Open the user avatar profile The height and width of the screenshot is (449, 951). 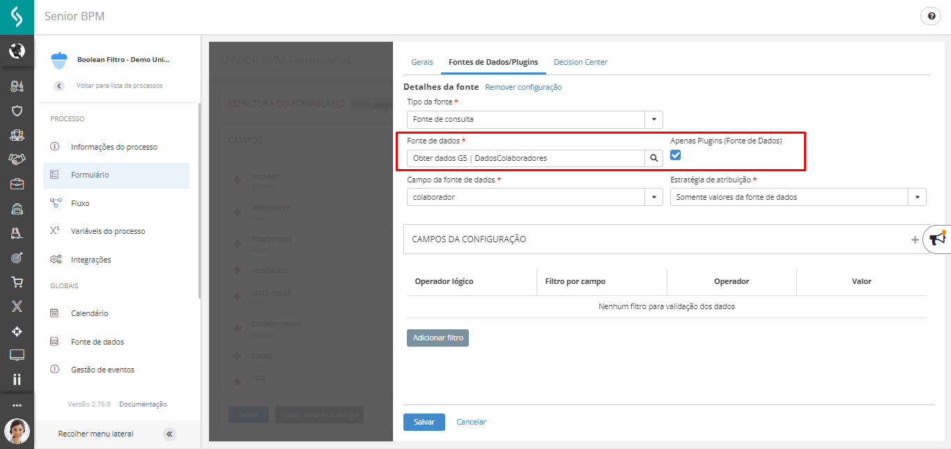click(17, 431)
